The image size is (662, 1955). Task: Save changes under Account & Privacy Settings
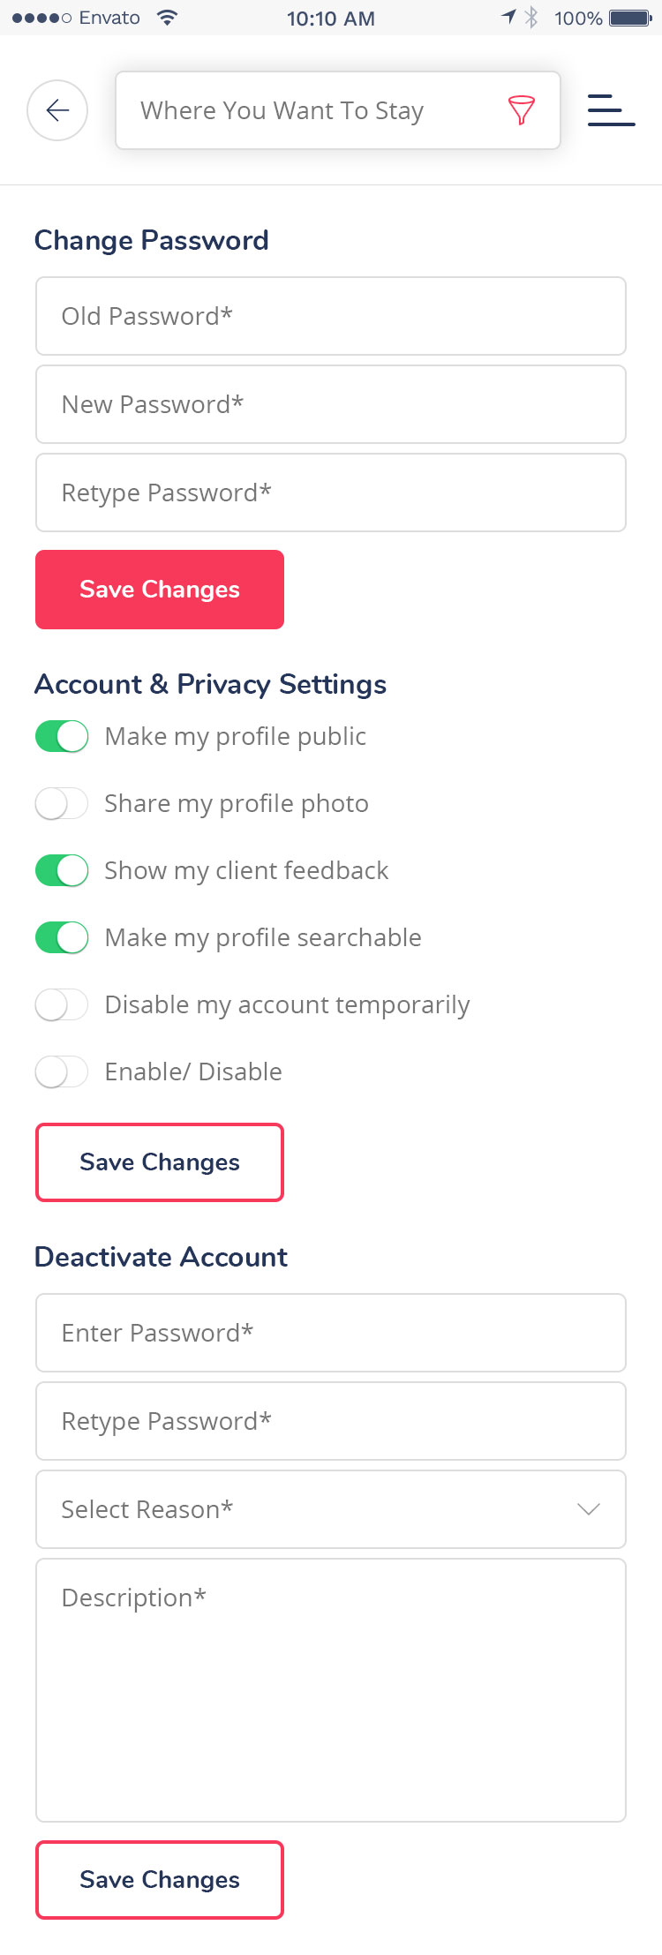click(160, 1162)
